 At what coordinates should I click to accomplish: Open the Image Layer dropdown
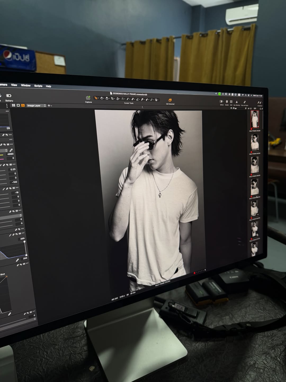pos(37,106)
